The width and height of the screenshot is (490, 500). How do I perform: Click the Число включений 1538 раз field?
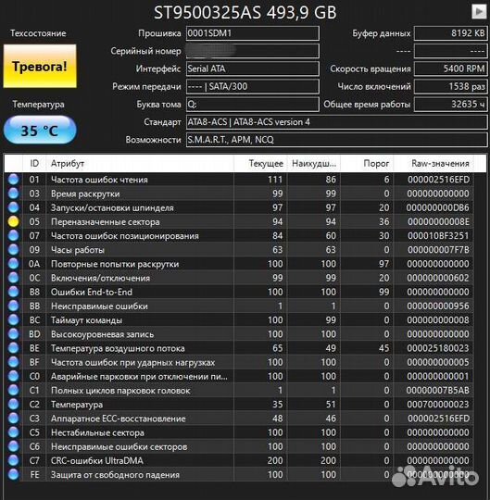coord(450,86)
